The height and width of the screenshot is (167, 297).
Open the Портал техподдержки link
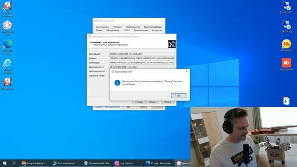(107, 107)
